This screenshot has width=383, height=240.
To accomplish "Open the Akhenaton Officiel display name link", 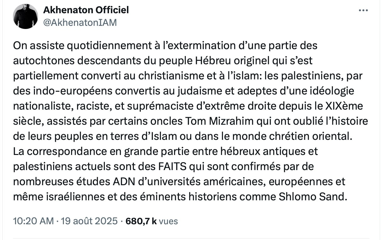I will 86,10.
